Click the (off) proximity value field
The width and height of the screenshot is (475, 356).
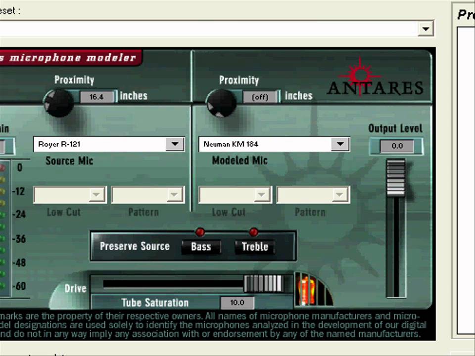(260, 97)
